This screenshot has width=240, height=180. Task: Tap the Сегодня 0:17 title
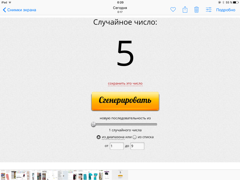click(120, 10)
